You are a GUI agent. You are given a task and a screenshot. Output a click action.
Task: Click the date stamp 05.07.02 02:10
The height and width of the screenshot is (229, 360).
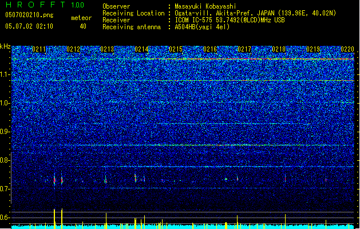[29, 26]
